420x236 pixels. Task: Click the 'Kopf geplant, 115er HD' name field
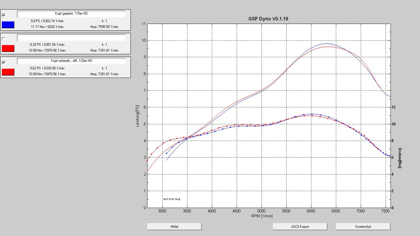tap(72, 14)
